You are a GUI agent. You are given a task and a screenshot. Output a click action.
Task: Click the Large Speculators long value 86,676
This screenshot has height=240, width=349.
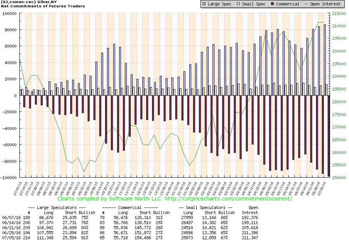click(46, 218)
